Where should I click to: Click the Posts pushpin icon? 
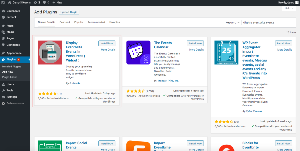tap(3, 26)
